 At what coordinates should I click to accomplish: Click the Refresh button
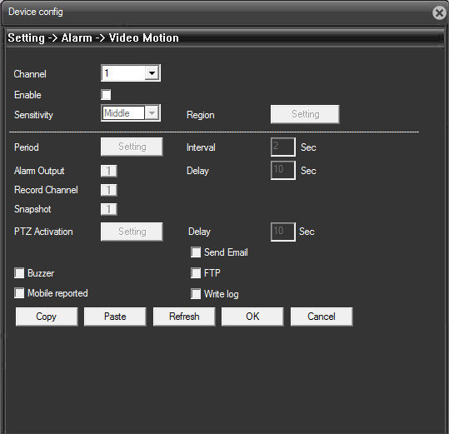(184, 317)
